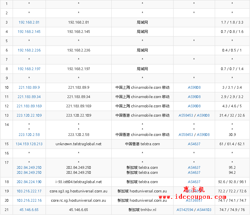Open the 202.84.224.190 IP link
Viewport: 250px width, 215px height.
click(29, 182)
